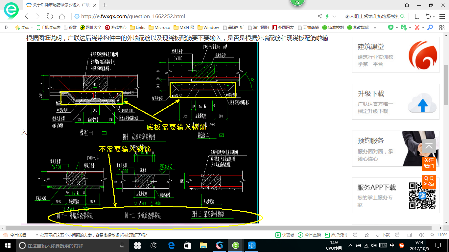Viewport: 449px width, 252px height.
Task: Open the 处理不好这五个小问题的夫妻 news link
Action: pos(93,235)
